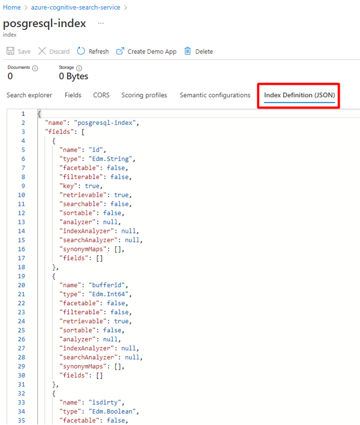Click the Documents count value 0
Screen dimensions: 360x425
tap(10, 76)
